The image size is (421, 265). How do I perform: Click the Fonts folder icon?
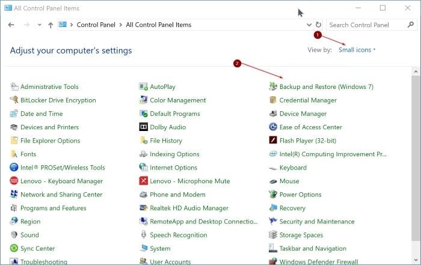[14, 154]
